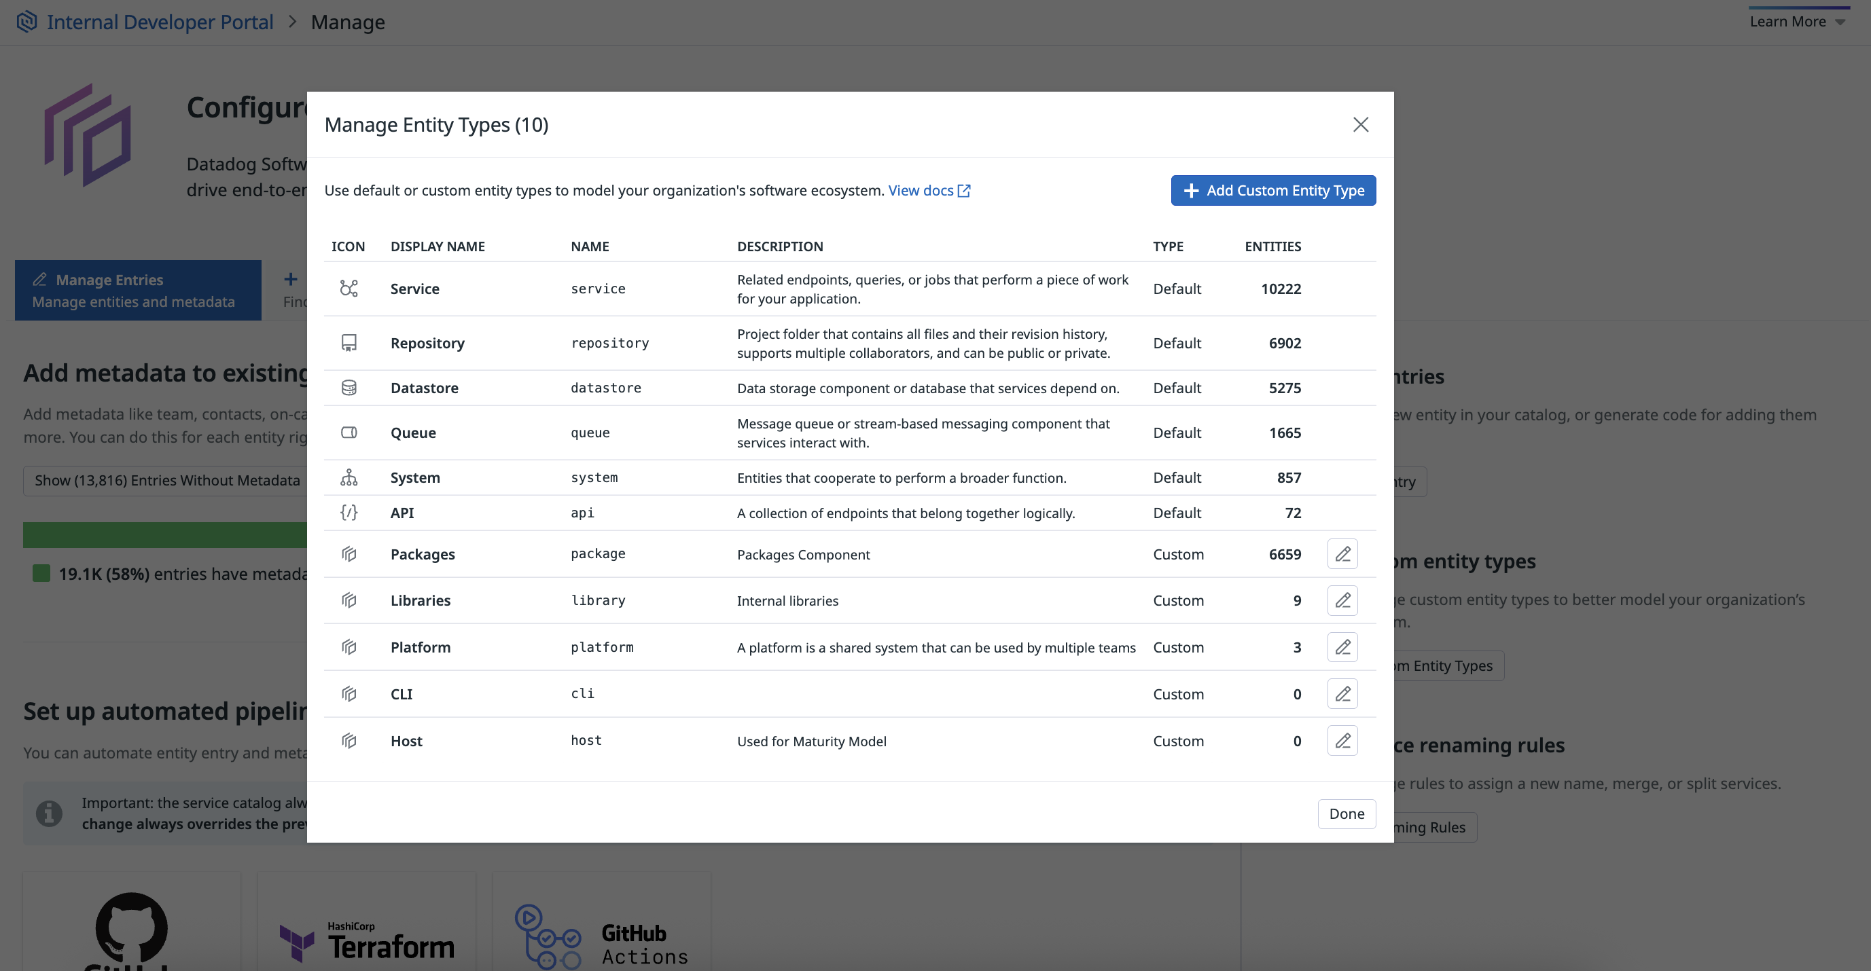Click the Queue row icon
Viewport: 1871px width, 971px height.
349,433
